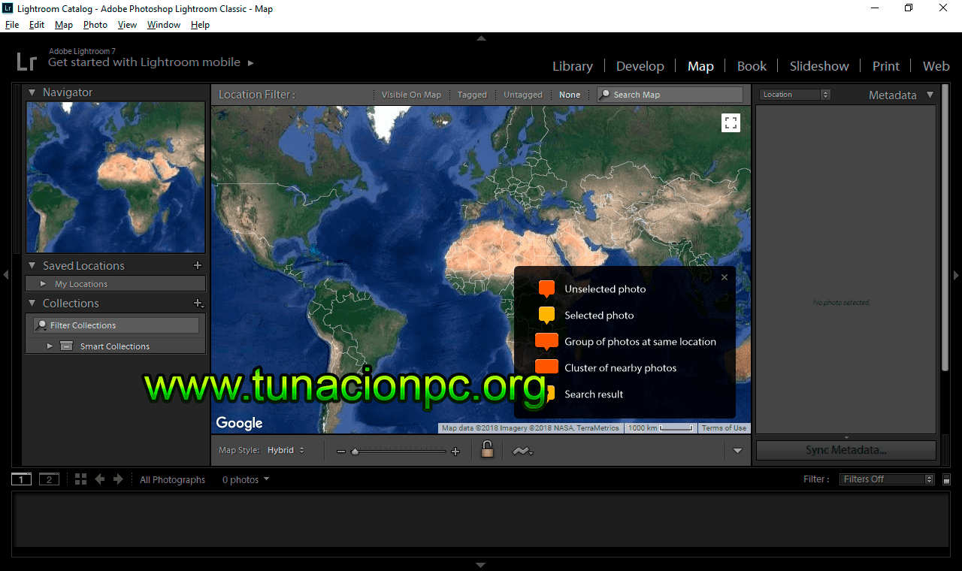This screenshot has width=962, height=571.
Task: Expand map to full screen icon
Action: pyautogui.click(x=731, y=123)
